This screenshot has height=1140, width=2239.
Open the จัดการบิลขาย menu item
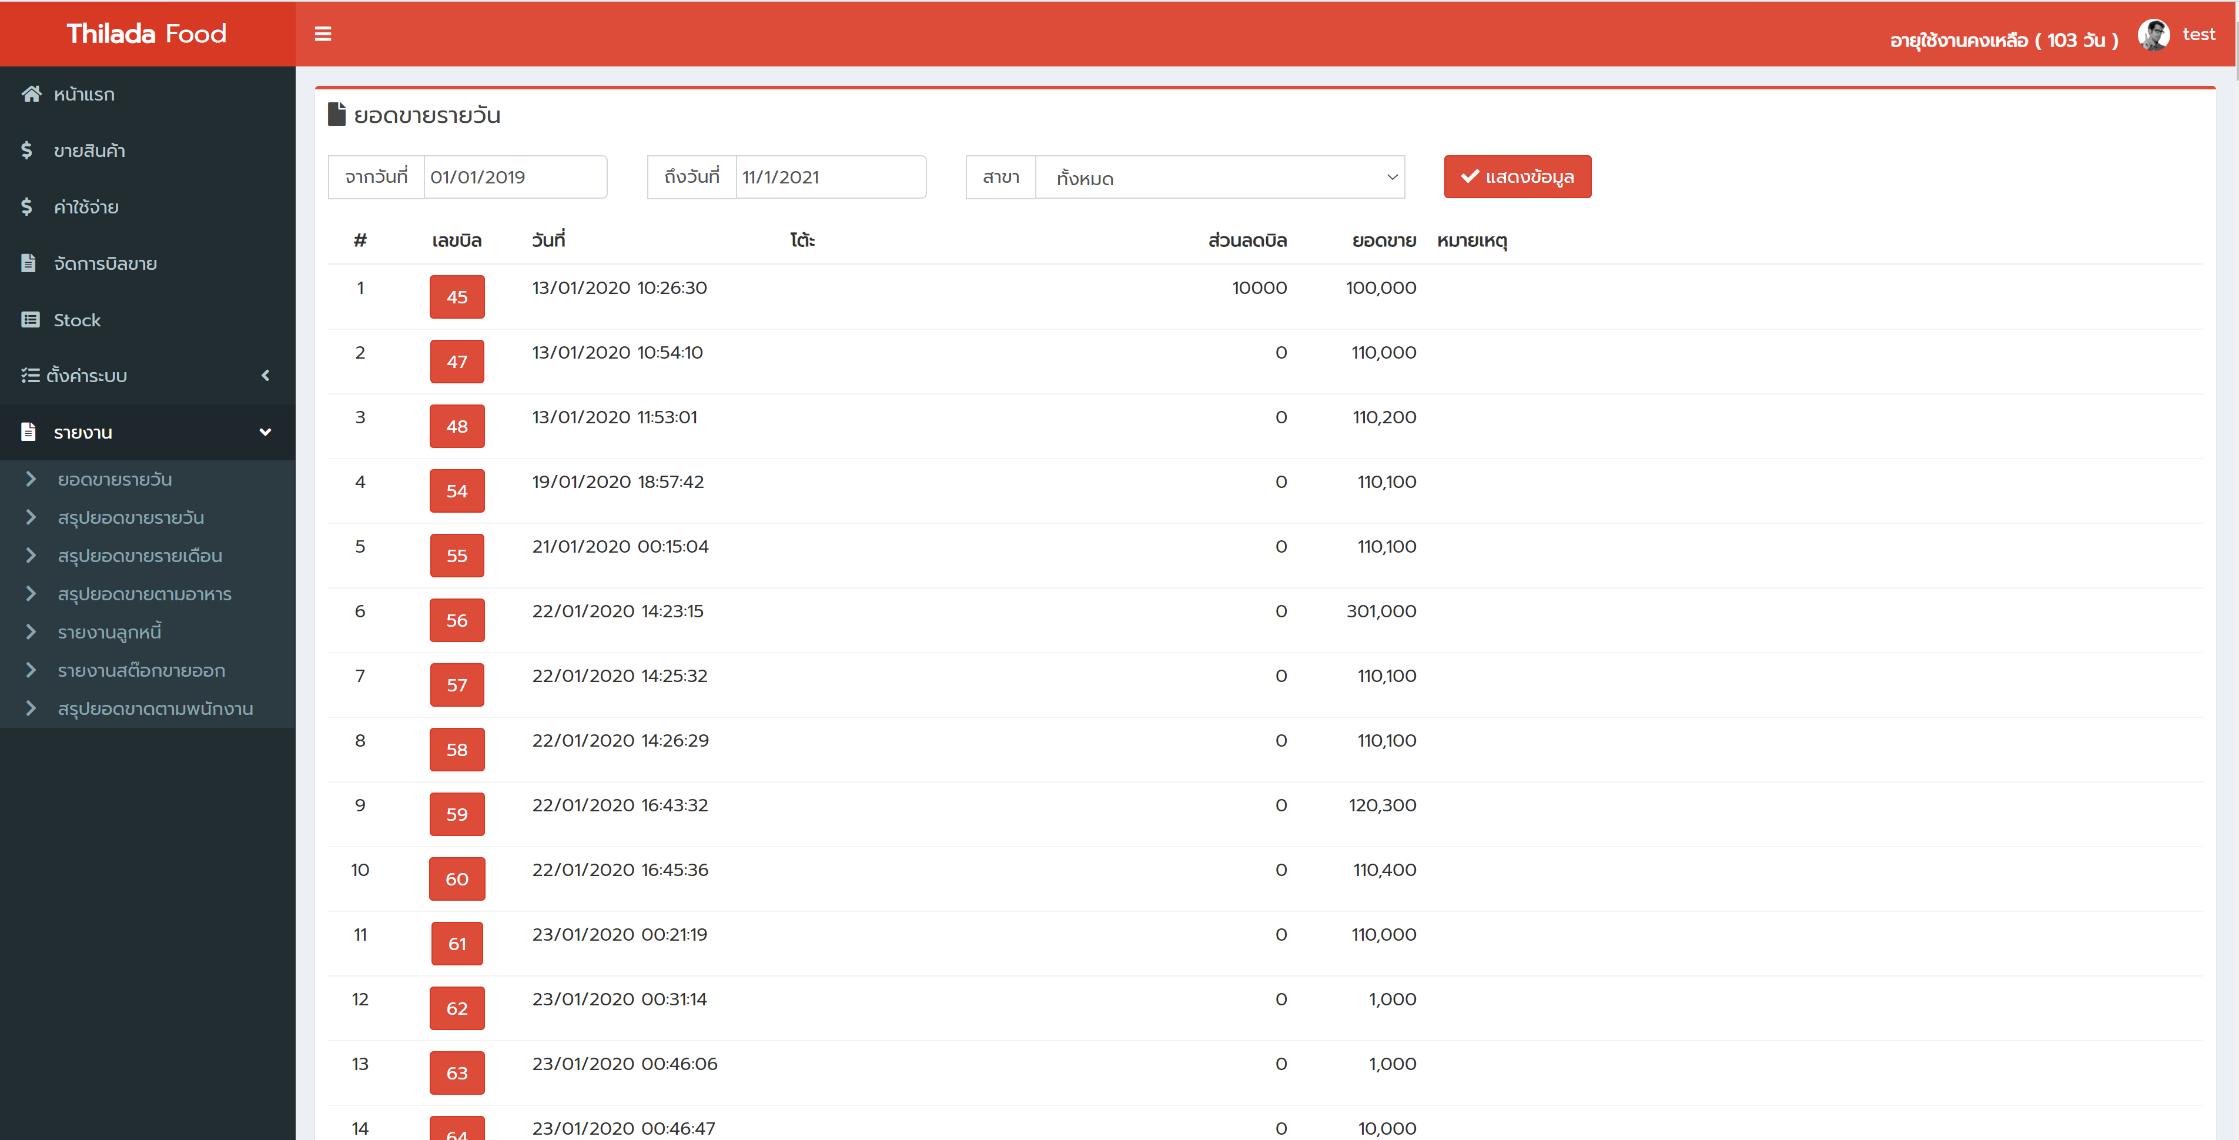148,263
